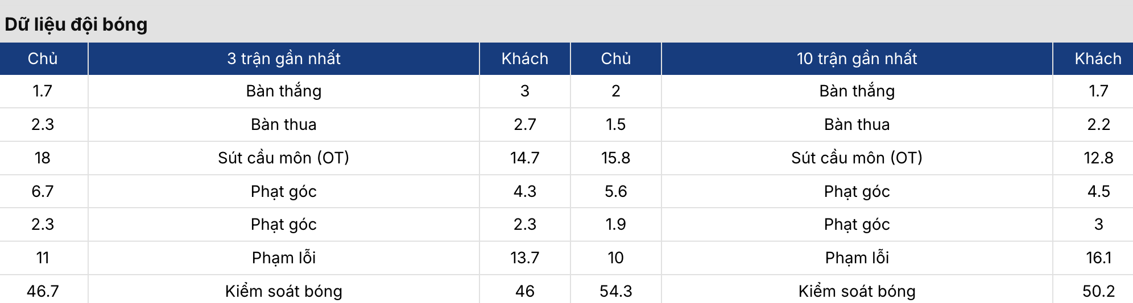Click the 16.1 fouls value

(x=1098, y=258)
